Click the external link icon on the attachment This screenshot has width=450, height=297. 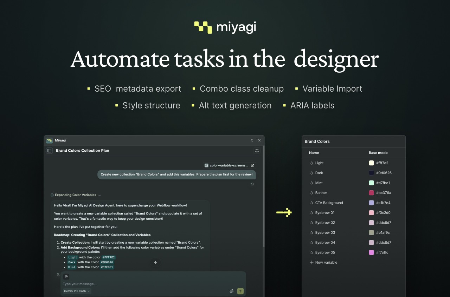click(x=252, y=165)
